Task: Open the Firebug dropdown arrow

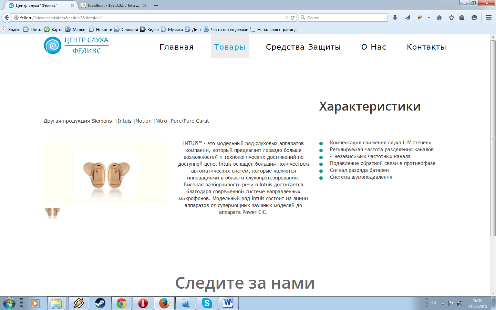Action: (428, 18)
